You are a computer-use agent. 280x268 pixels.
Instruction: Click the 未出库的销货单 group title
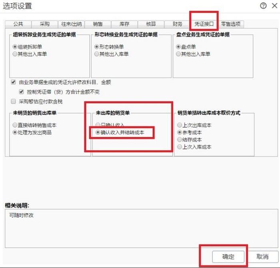pyautogui.click(x=113, y=113)
